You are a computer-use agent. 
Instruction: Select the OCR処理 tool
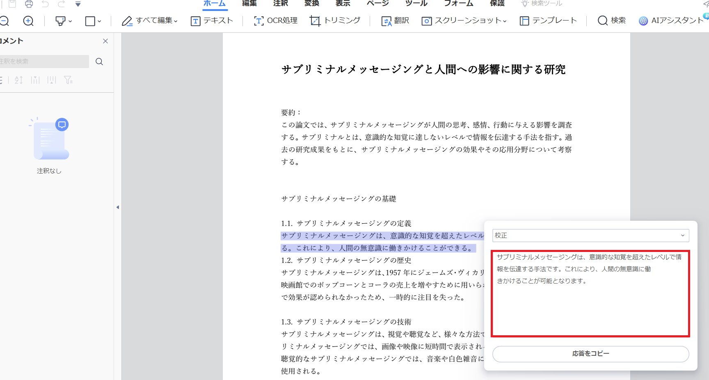(x=276, y=21)
